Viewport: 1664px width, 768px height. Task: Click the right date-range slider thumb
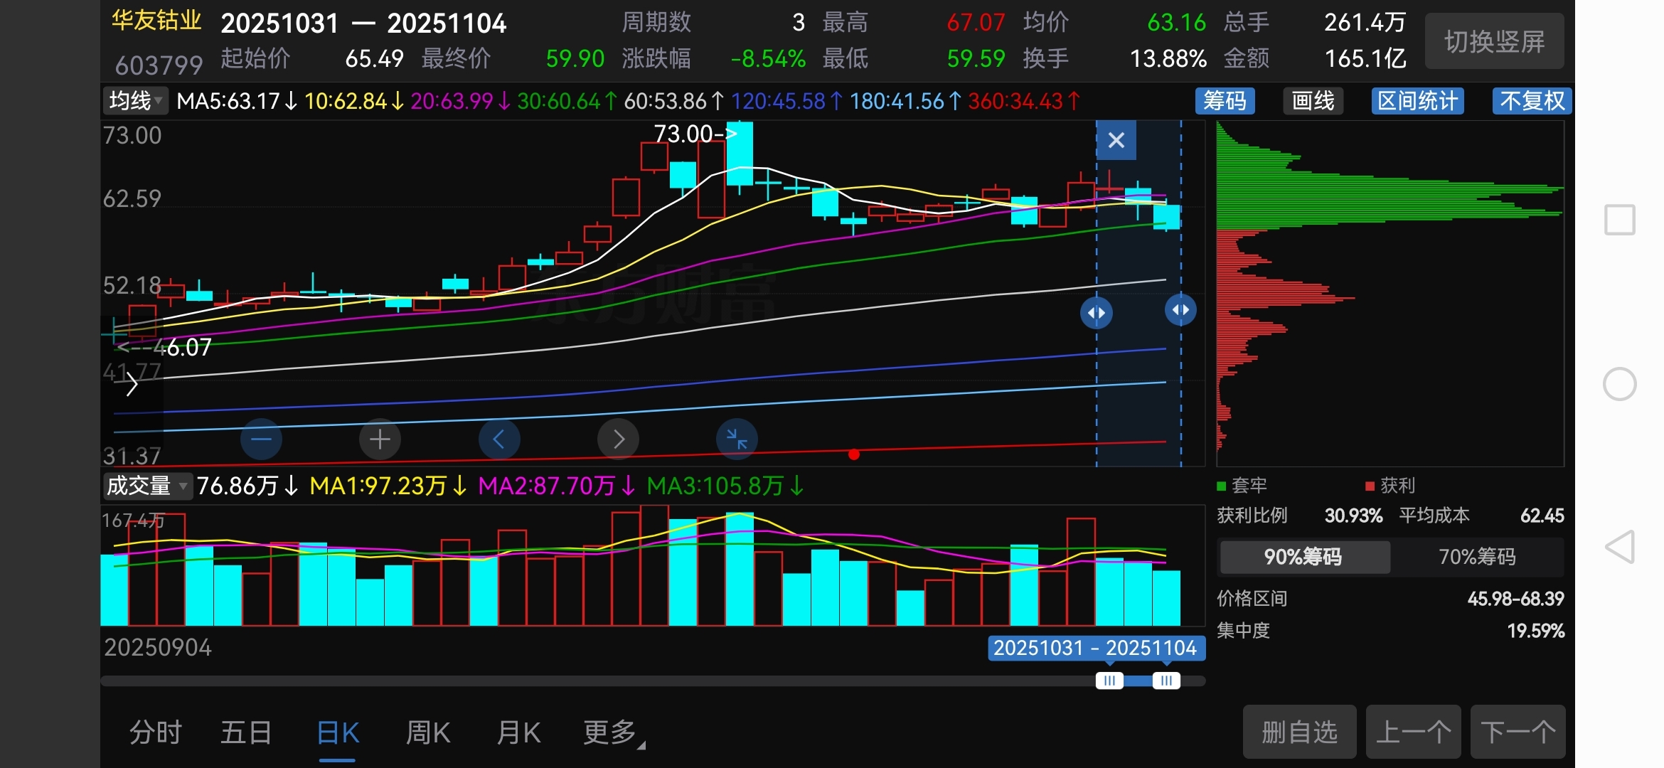point(1166,681)
